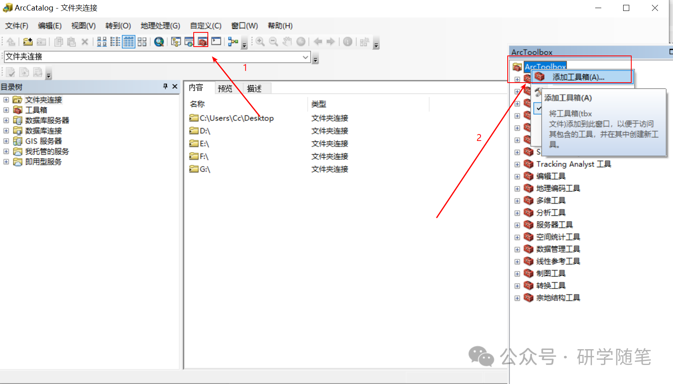Viewport: 673px width, 384px height.
Task: Select 空间统计工具 in ArcToolbox
Action: pyautogui.click(x=558, y=237)
